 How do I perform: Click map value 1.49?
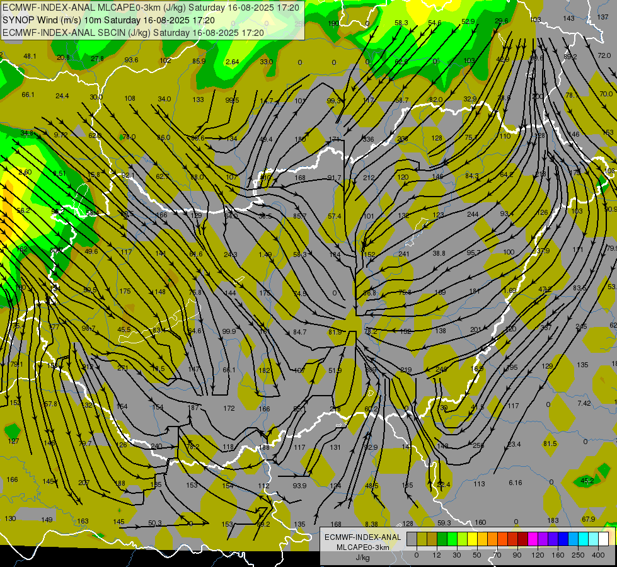click(x=265, y=255)
